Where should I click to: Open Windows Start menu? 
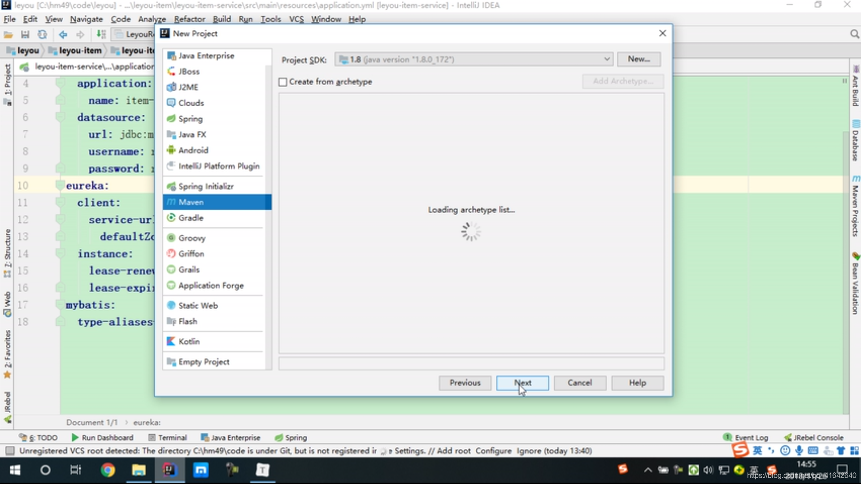click(x=15, y=470)
